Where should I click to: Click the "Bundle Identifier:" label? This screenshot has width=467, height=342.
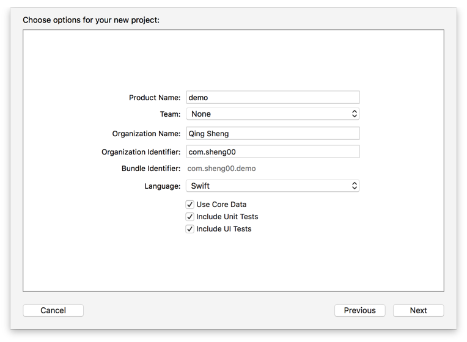151,169
